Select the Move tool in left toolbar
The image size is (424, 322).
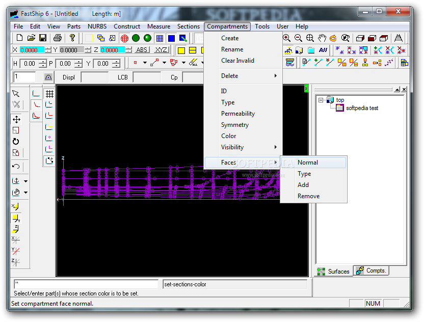click(x=16, y=119)
